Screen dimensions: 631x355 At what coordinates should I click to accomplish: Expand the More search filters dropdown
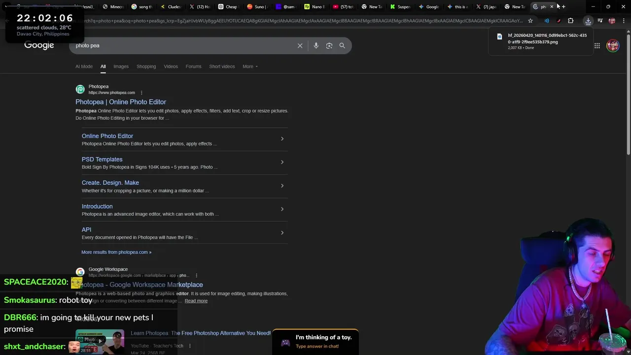pos(250,67)
